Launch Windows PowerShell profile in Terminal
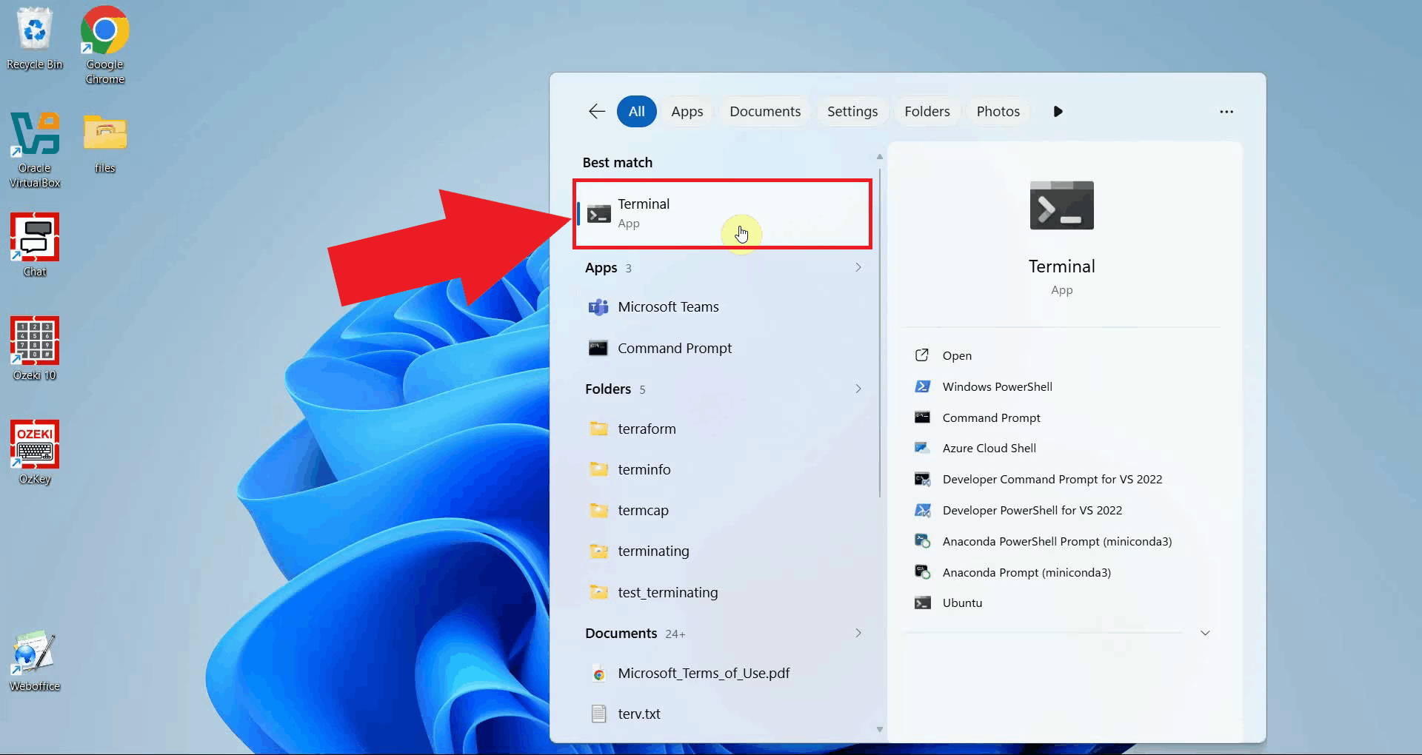 (x=997, y=386)
